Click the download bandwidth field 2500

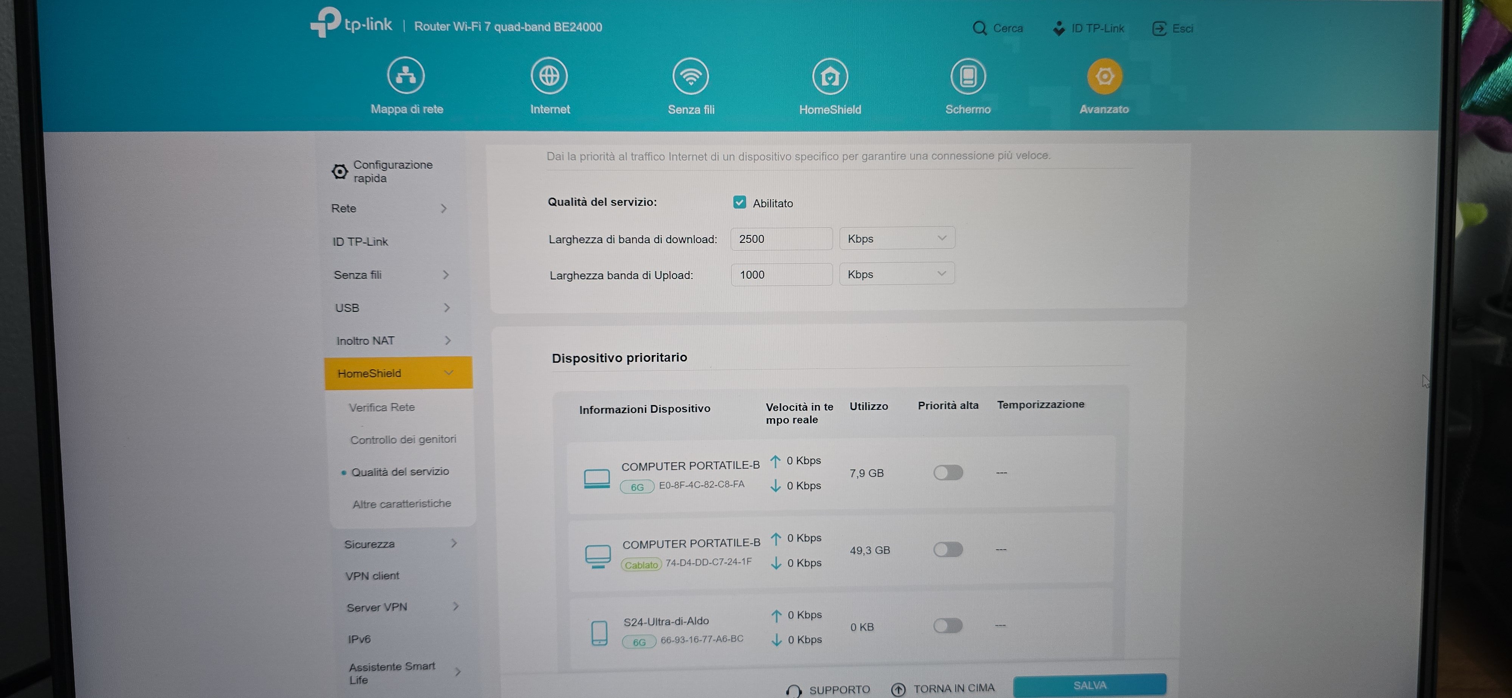pos(781,239)
